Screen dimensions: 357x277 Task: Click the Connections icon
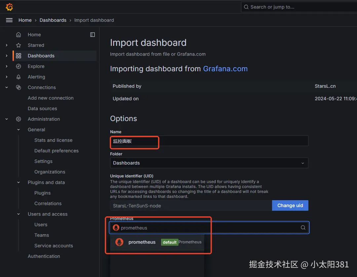pyautogui.click(x=19, y=87)
